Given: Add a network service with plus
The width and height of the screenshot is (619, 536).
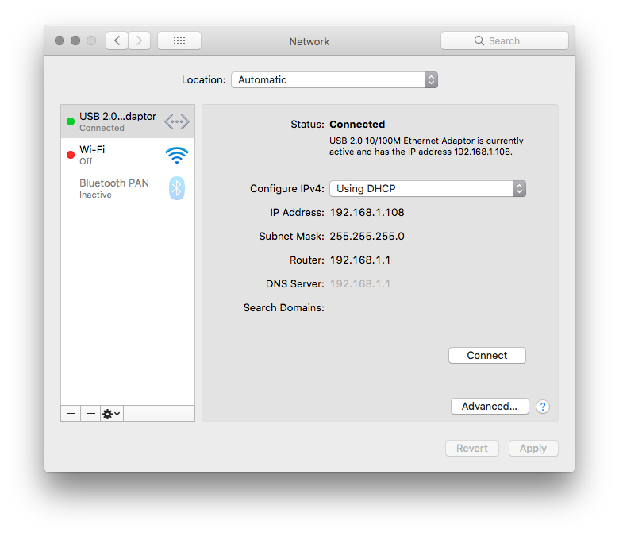Looking at the screenshot, I should tap(71, 414).
